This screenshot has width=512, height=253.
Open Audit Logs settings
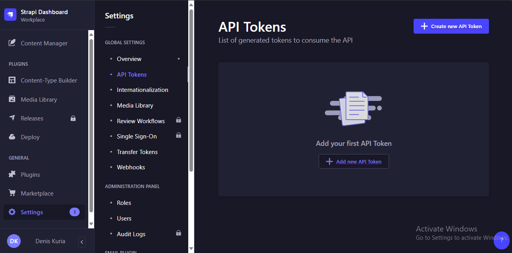point(131,234)
